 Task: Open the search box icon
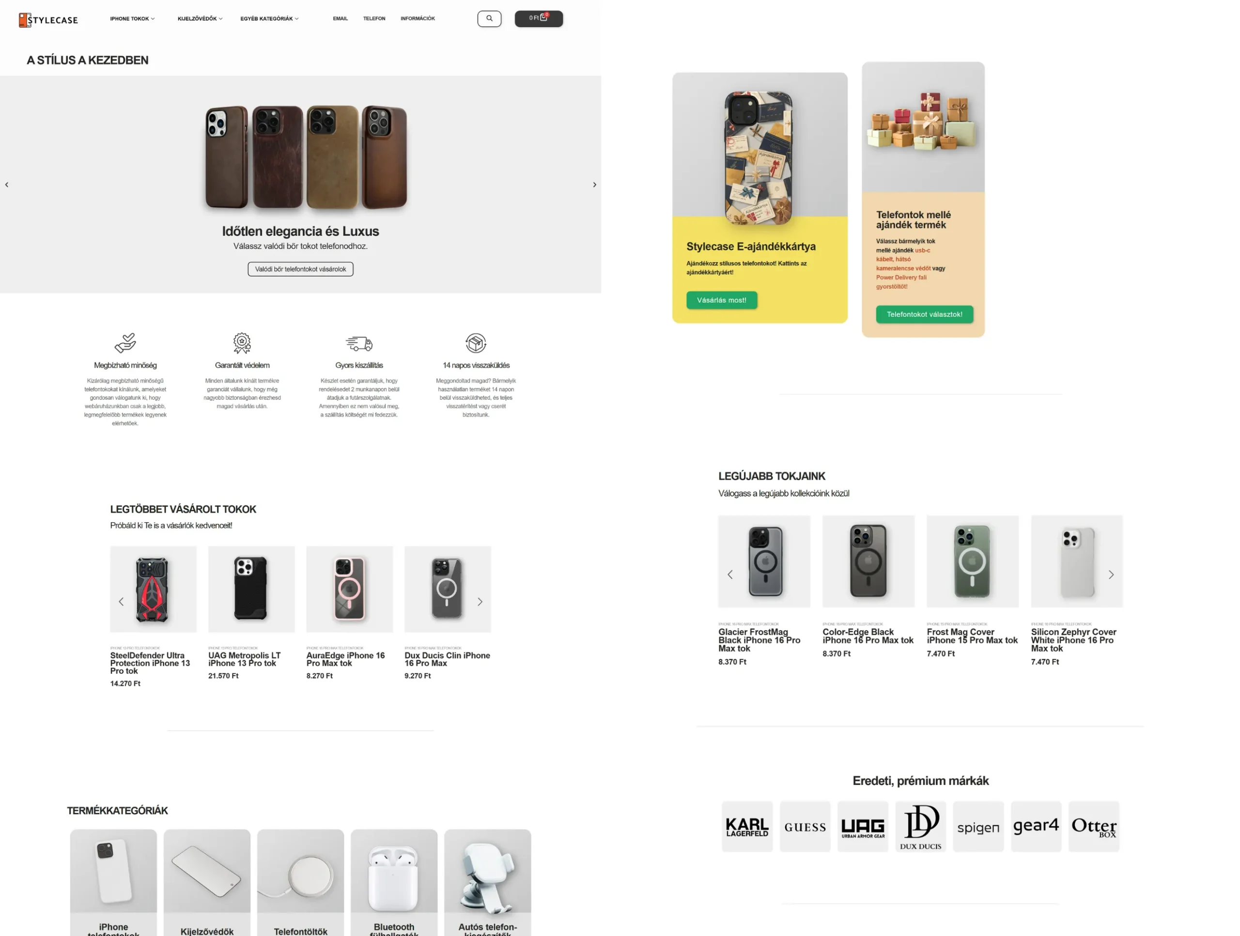489,18
